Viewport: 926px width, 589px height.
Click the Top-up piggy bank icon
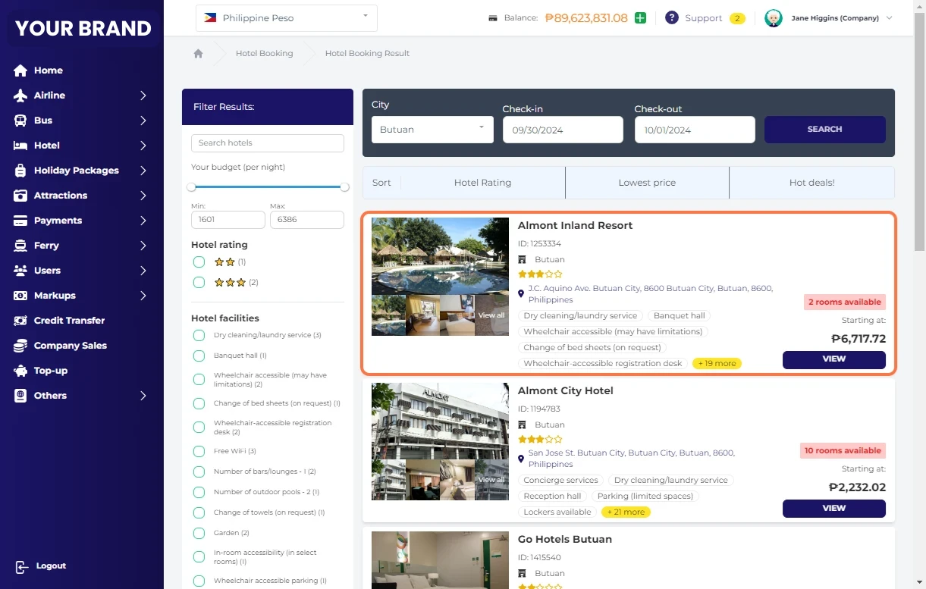pyautogui.click(x=20, y=371)
